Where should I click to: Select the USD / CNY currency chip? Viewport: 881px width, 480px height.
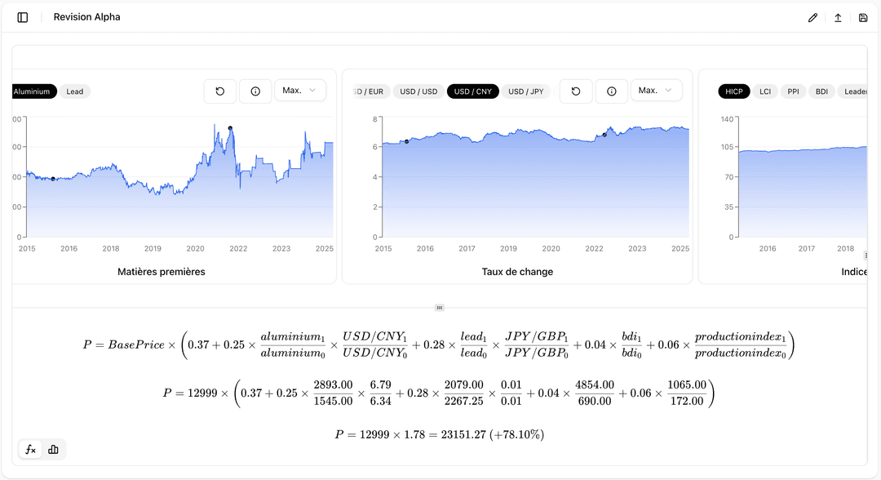coord(472,91)
